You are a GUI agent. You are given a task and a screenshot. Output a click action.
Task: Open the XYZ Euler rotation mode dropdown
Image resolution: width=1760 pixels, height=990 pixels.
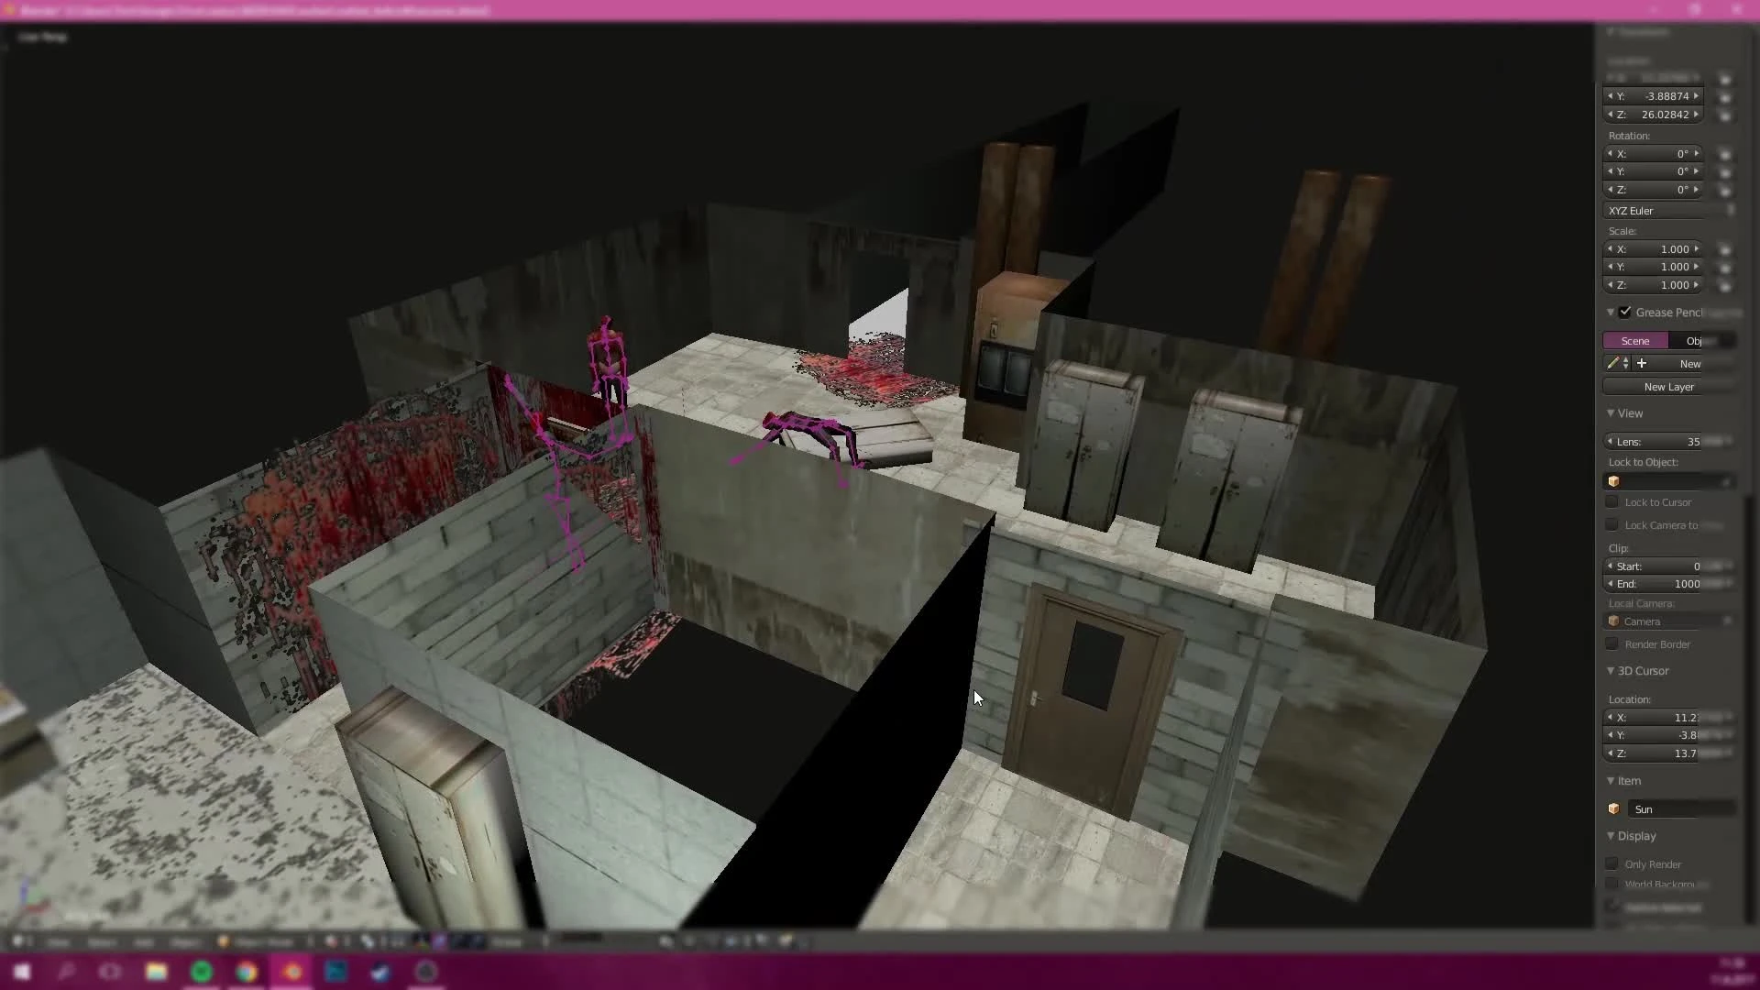pyautogui.click(x=1668, y=211)
